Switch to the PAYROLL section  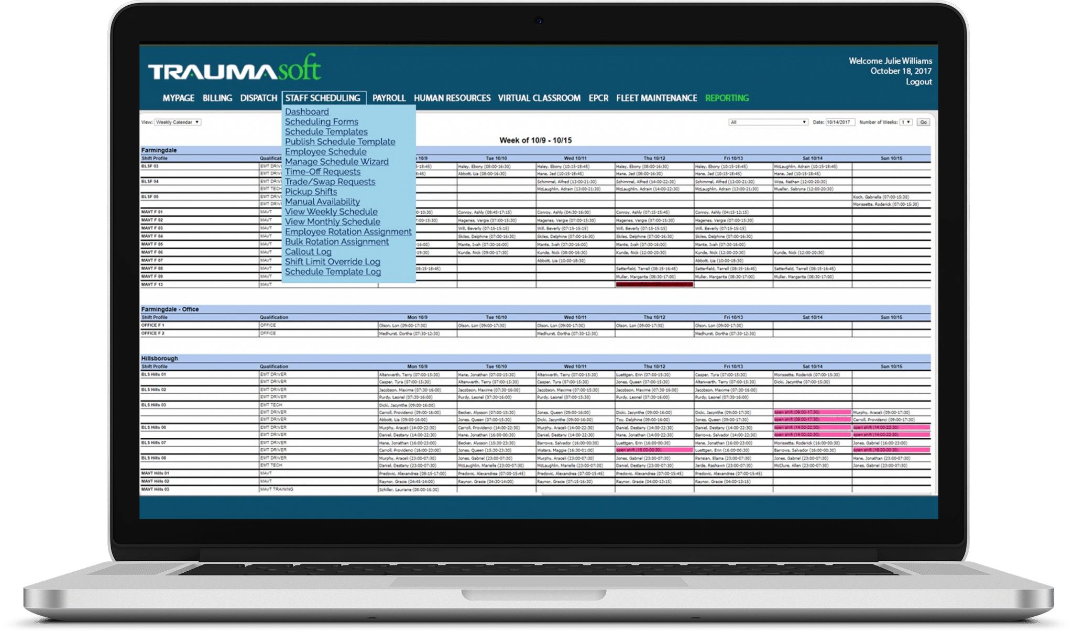pos(389,98)
